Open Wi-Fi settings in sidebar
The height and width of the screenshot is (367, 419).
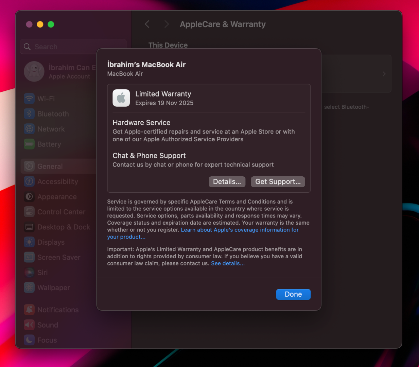tap(58, 99)
